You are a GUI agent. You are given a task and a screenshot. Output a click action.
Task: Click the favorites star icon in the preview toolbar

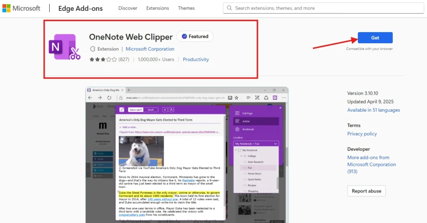coord(236,98)
